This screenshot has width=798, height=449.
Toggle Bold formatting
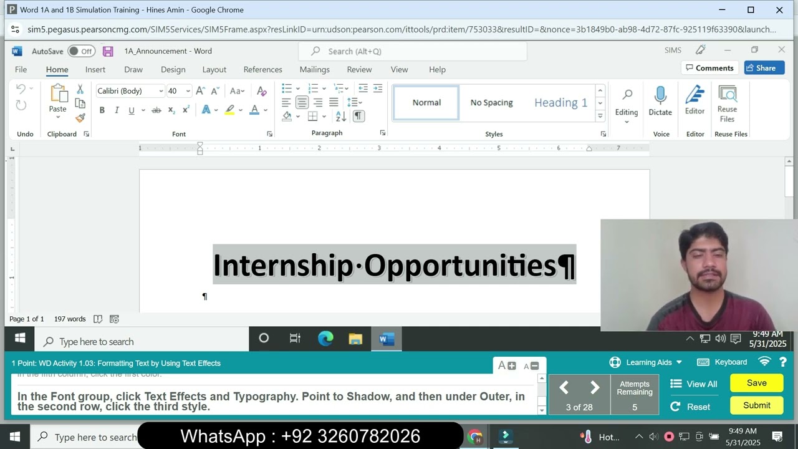click(x=102, y=110)
